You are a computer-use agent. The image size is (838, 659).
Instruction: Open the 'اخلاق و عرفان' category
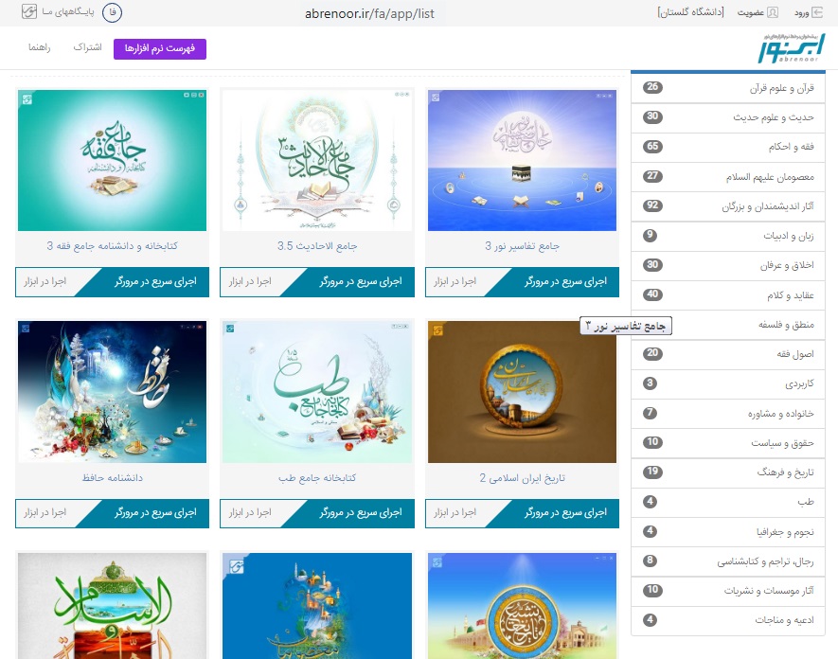728,266
